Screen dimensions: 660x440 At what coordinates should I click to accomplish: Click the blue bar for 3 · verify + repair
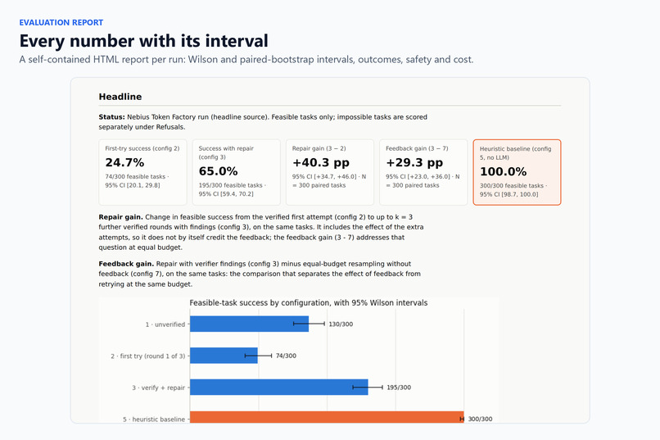click(279, 388)
